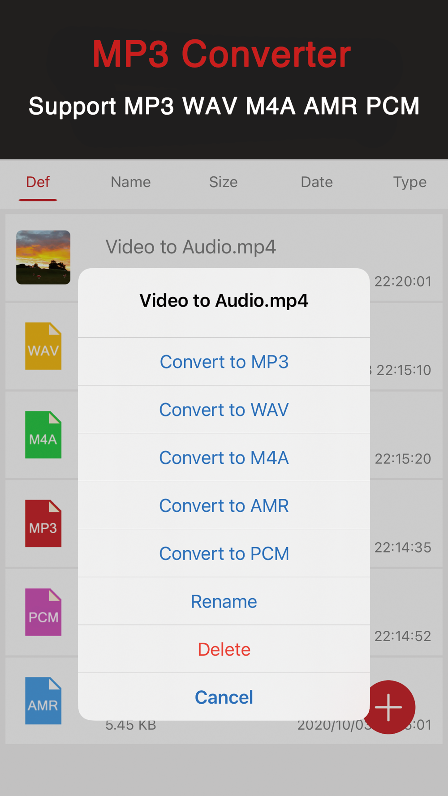The width and height of the screenshot is (448, 796).
Task: Sort files by Size tab
Action: tap(224, 182)
